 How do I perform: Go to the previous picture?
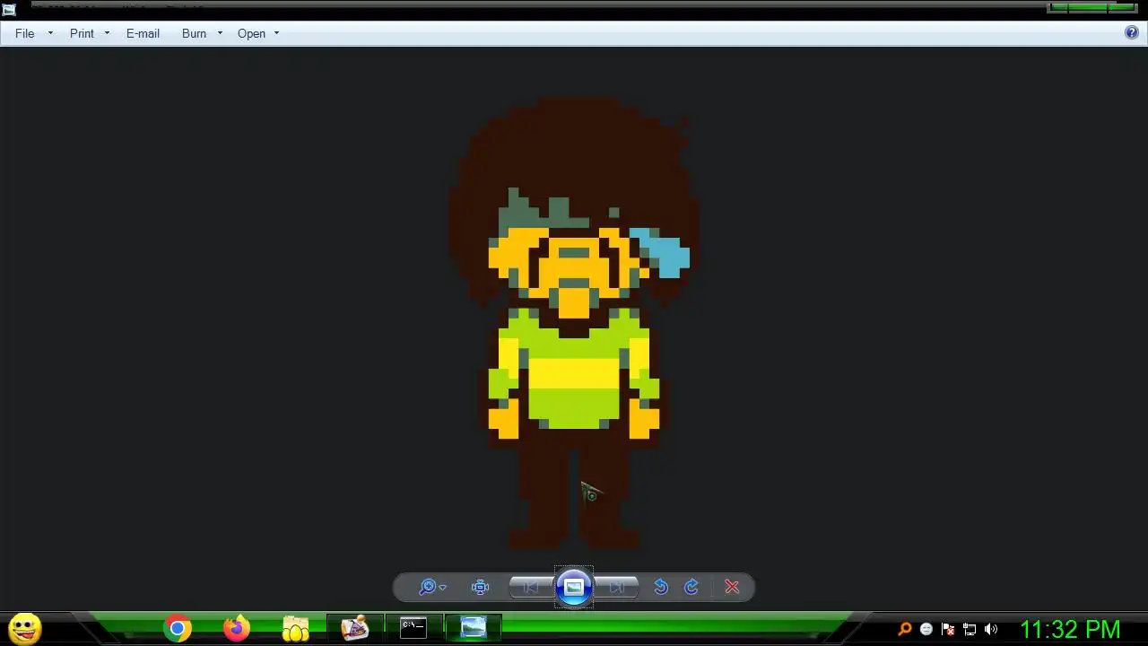tap(531, 587)
